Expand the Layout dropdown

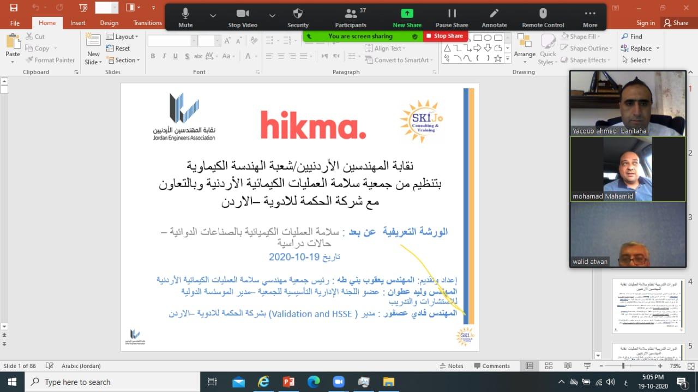click(122, 37)
